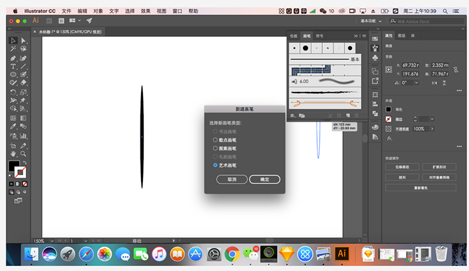Open Chrome from the Dock
Image resolution: width=469 pixels, height=271 pixels.
[x=232, y=254]
